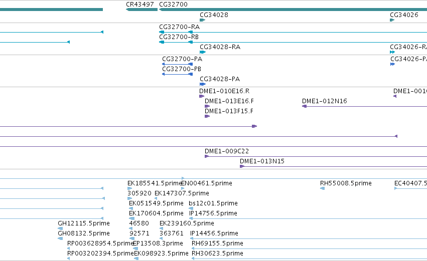
Task: Click the 363761 feature label
Action: 171,233
